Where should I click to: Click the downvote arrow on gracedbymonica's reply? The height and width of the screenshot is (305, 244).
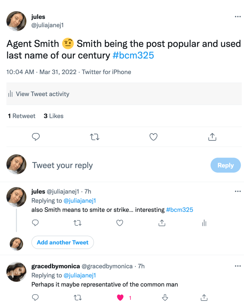(165, 298)
